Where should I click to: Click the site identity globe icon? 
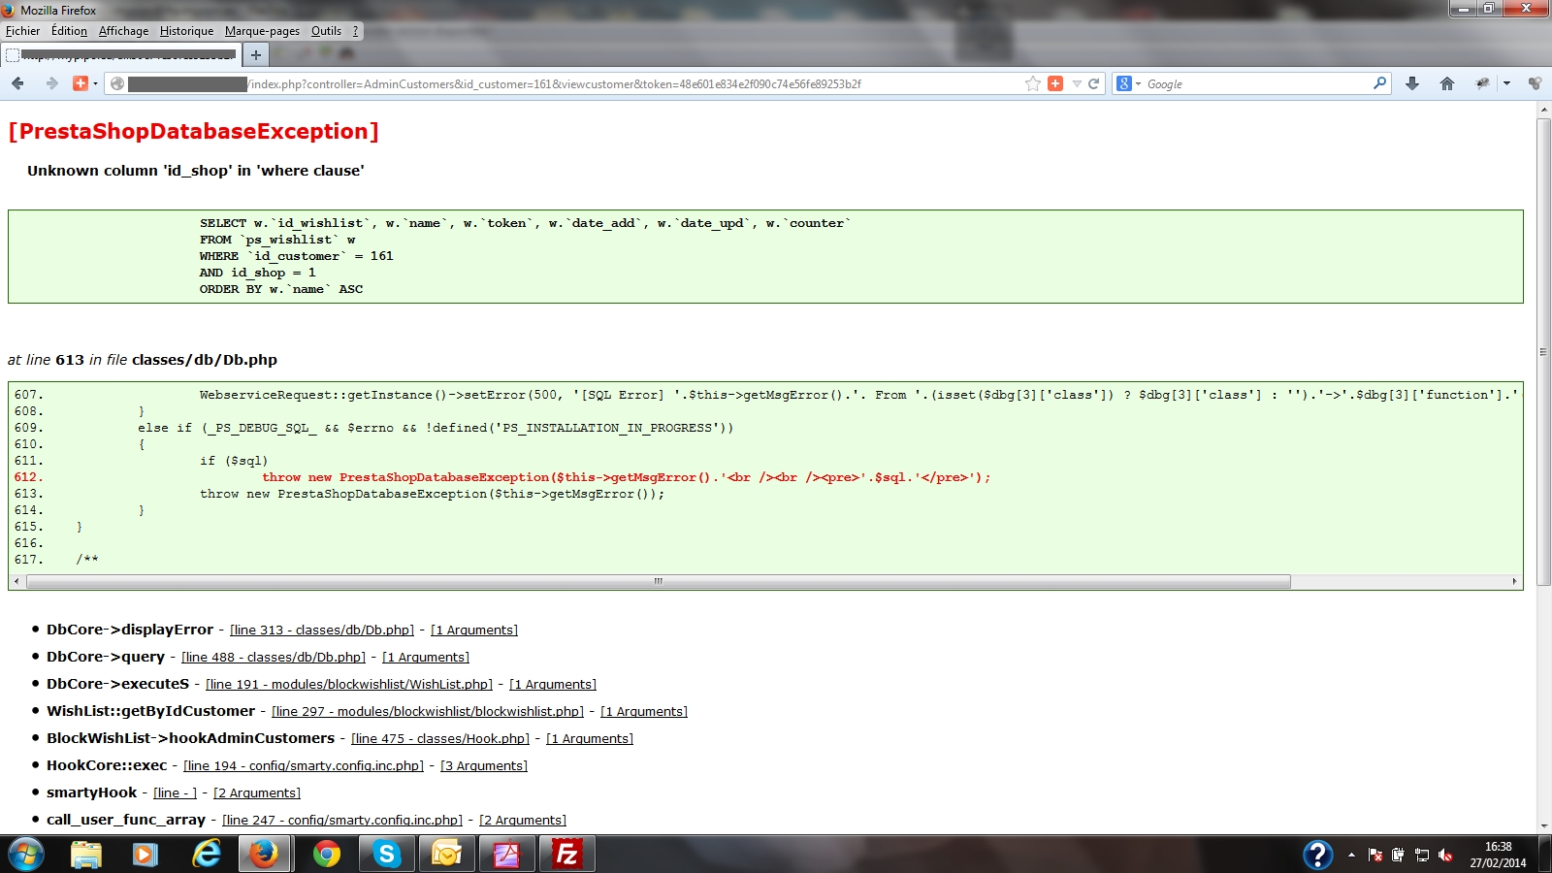[117, 83]
